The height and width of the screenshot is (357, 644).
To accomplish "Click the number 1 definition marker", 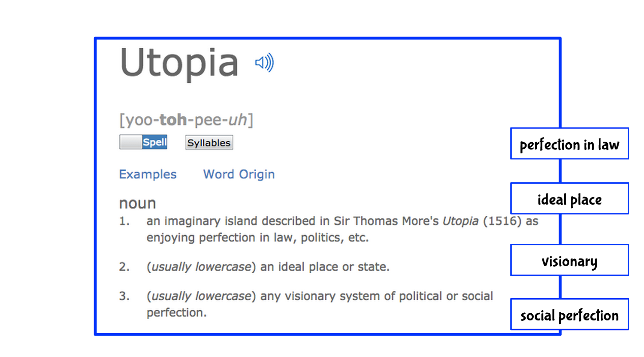I will pos(124,221).
